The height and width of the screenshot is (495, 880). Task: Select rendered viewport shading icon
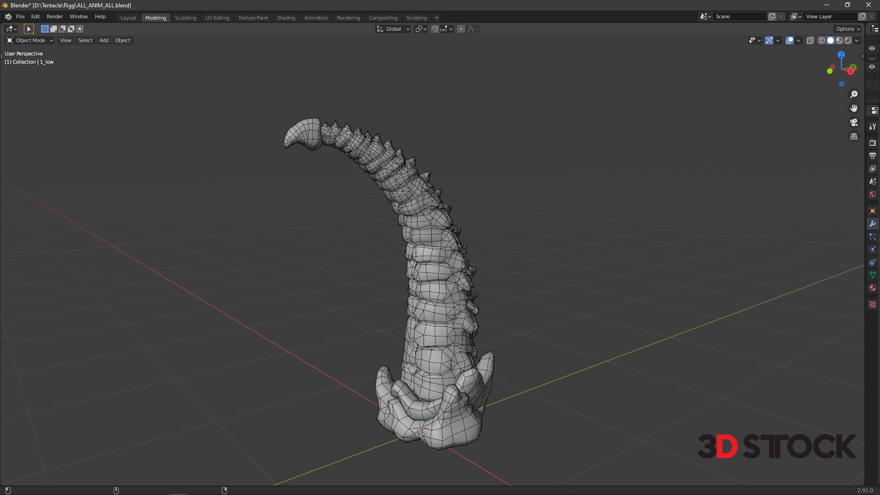pyautogui.click(x=848, y=40)
